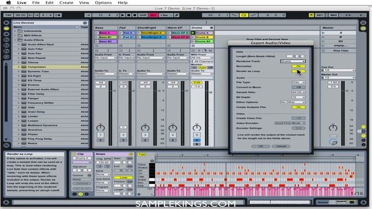
Task: Click the Play button in transport bar
Action: pos(123,15)
